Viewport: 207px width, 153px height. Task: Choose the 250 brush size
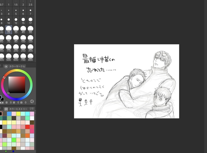(23, 48)
